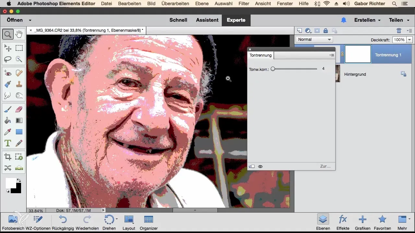The image size is (415, 233).
Task: Select the Zoom tool in the toolbox
Action: coord(8,34)
